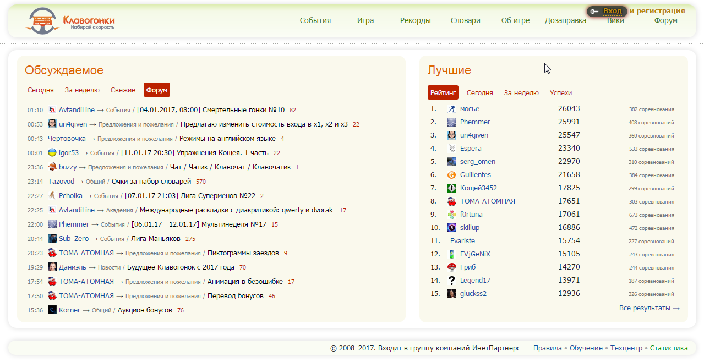Click igor53's flag avatar icon
The height and width of the screenshot is (362, 704).
52,153
